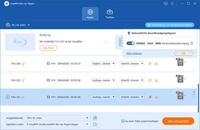This screenshot has height=130, width=200.
Task: Click the Alle umwandeln button
Action: 178,121
